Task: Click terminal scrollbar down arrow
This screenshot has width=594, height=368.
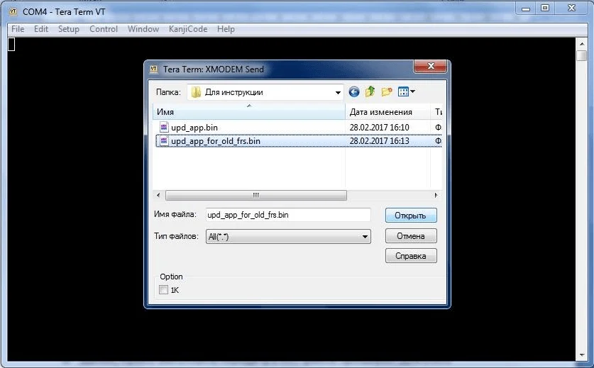Action: click(x=581, y=355)
